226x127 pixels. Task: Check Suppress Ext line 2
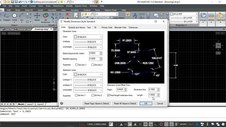pyautogui.click(x=93, y=95)
